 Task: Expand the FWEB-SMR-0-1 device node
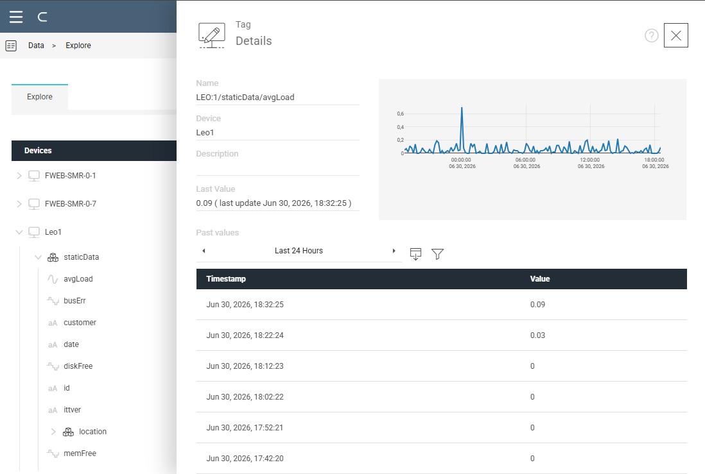[19, 176]
